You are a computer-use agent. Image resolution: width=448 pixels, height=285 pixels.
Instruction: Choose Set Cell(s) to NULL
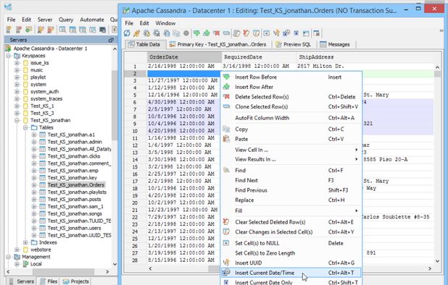[x=291, y=243]
